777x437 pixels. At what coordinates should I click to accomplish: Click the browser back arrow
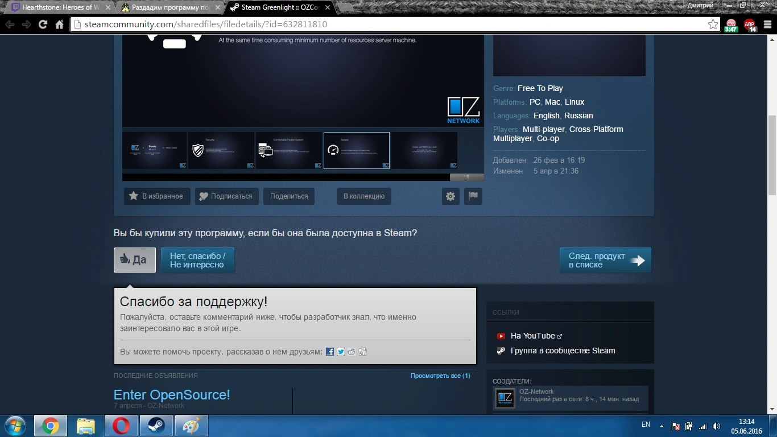[x=10, y=24]
